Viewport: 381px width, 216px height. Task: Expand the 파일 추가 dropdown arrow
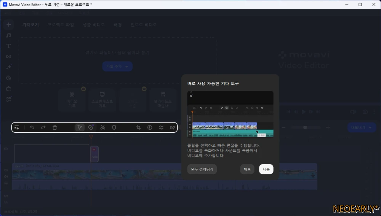pos(126,67)
